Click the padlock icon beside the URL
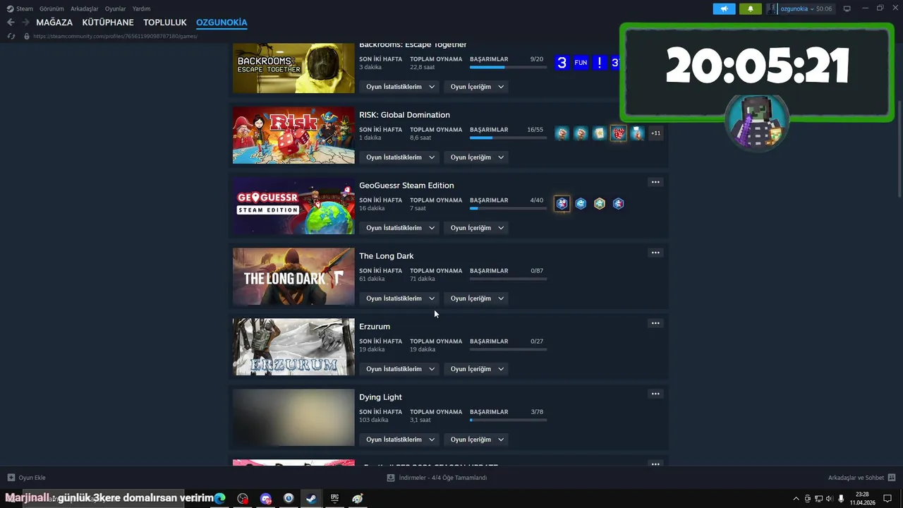Viewport: 903px width, 508px height. coord(27,36)
